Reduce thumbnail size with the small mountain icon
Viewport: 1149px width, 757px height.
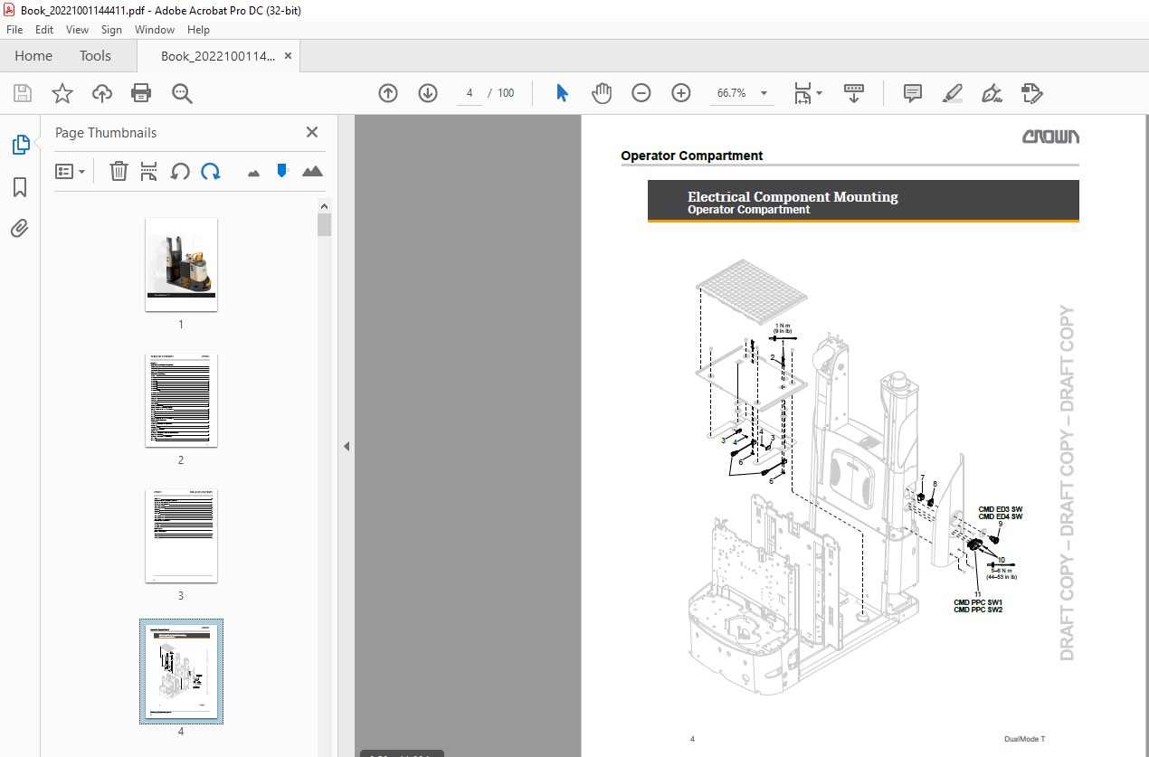[x=253, y=172]
